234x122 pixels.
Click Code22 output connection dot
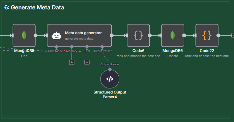(x=218, y=36)
